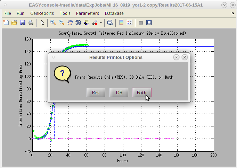The width and height of the screenshot is (237, 168).
Task: Select the Rotate 3D tool
Action: 78,23
